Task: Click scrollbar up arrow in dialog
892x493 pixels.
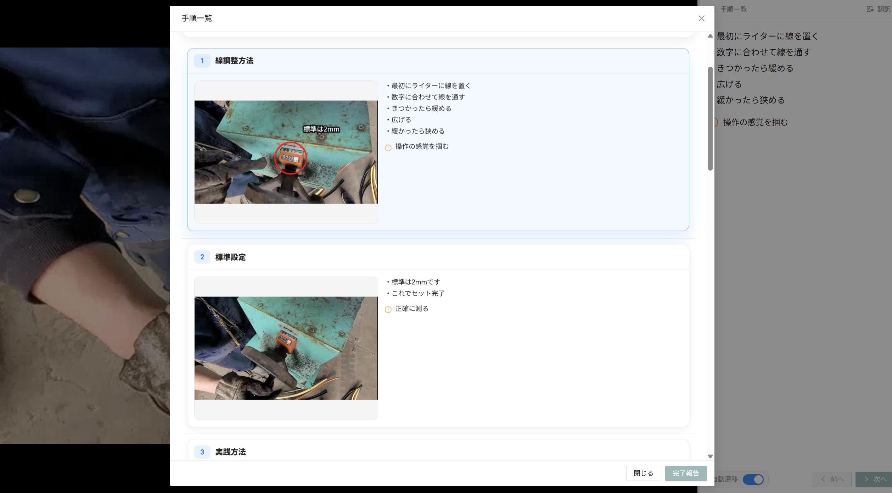Action: point(710,36)
